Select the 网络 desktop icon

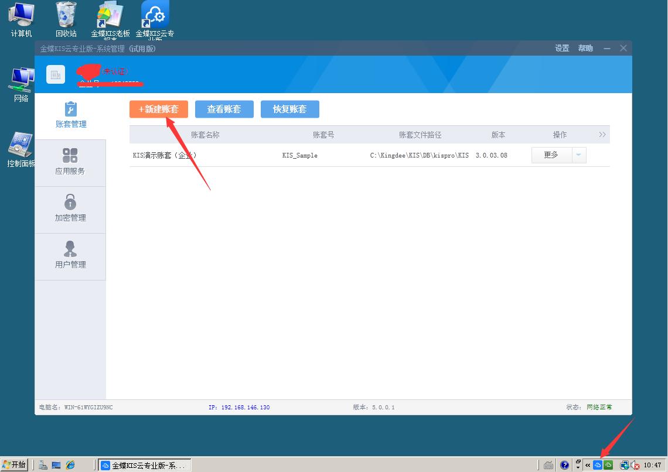click(x=21, y=84)
